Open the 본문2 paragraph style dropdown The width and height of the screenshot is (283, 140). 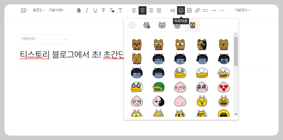tap(38, 10)
